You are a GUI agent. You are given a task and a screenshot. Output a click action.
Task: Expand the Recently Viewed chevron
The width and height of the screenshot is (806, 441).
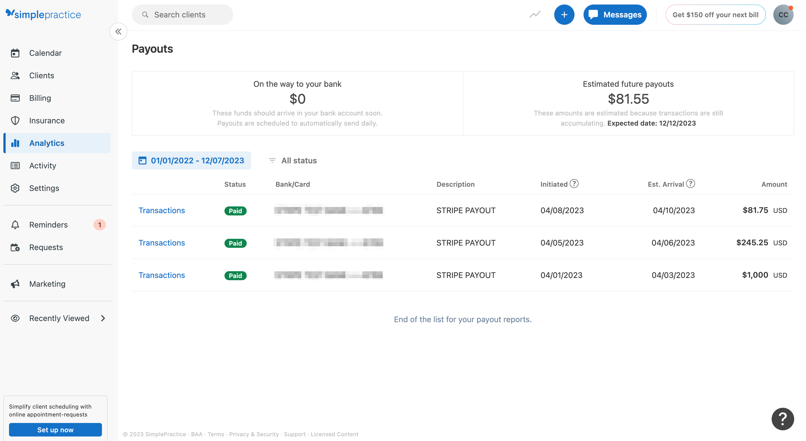pos(103,318)
